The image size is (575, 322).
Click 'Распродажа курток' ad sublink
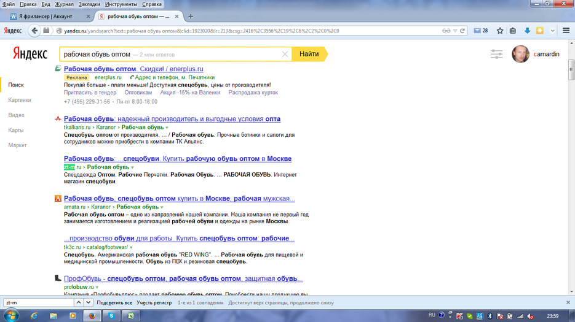[x=253, y=93]
